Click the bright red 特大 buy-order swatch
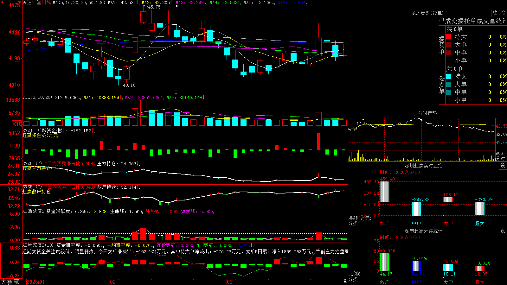The width and height of the screenshot is (507, 285). click(x=449, y=37)
